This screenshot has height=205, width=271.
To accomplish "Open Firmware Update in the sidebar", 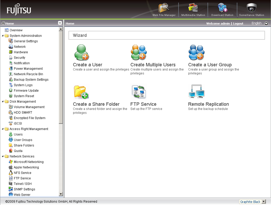I will pos(26,91).
